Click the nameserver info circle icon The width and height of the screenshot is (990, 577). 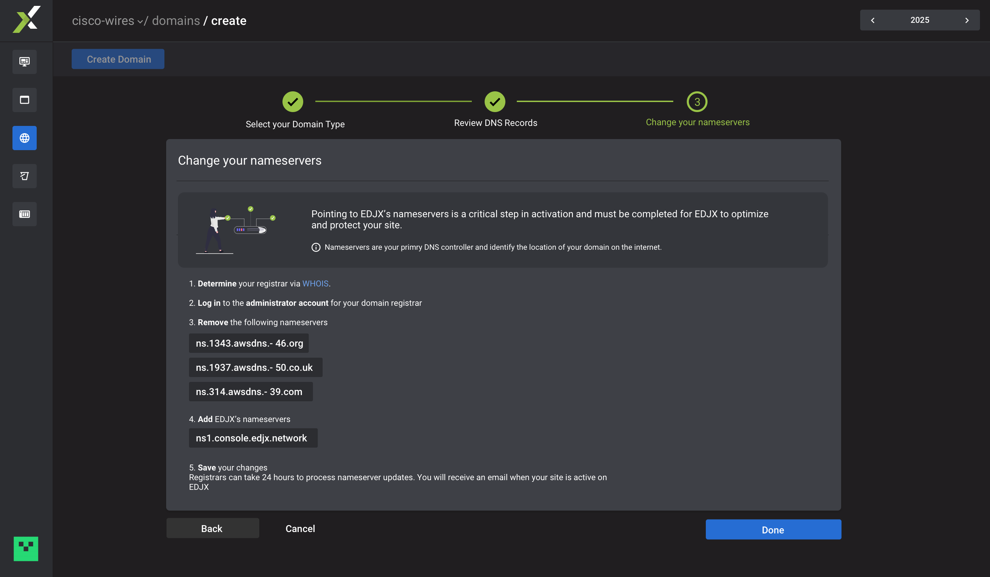point(316,247)
